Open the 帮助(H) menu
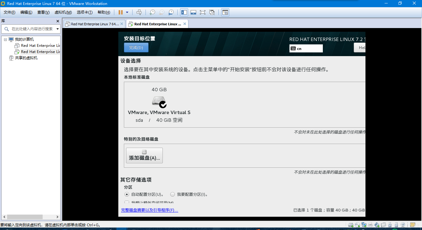The height and width of the screenshot is (230, 422). click(x=104, y=12)
